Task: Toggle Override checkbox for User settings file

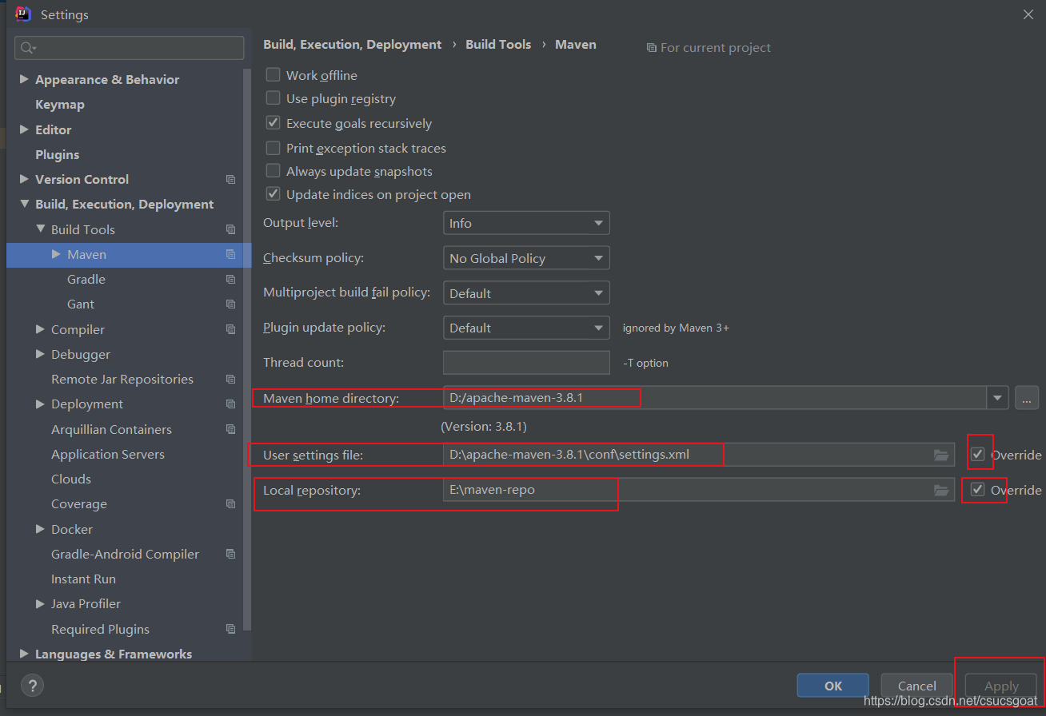Action: tap(977, 454)
